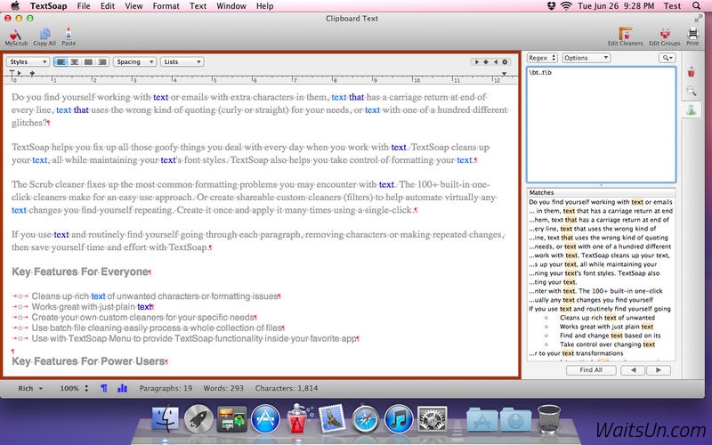712x445 pixels.
Task: Open the Spacing dropdown
Action: pos(134,61)
